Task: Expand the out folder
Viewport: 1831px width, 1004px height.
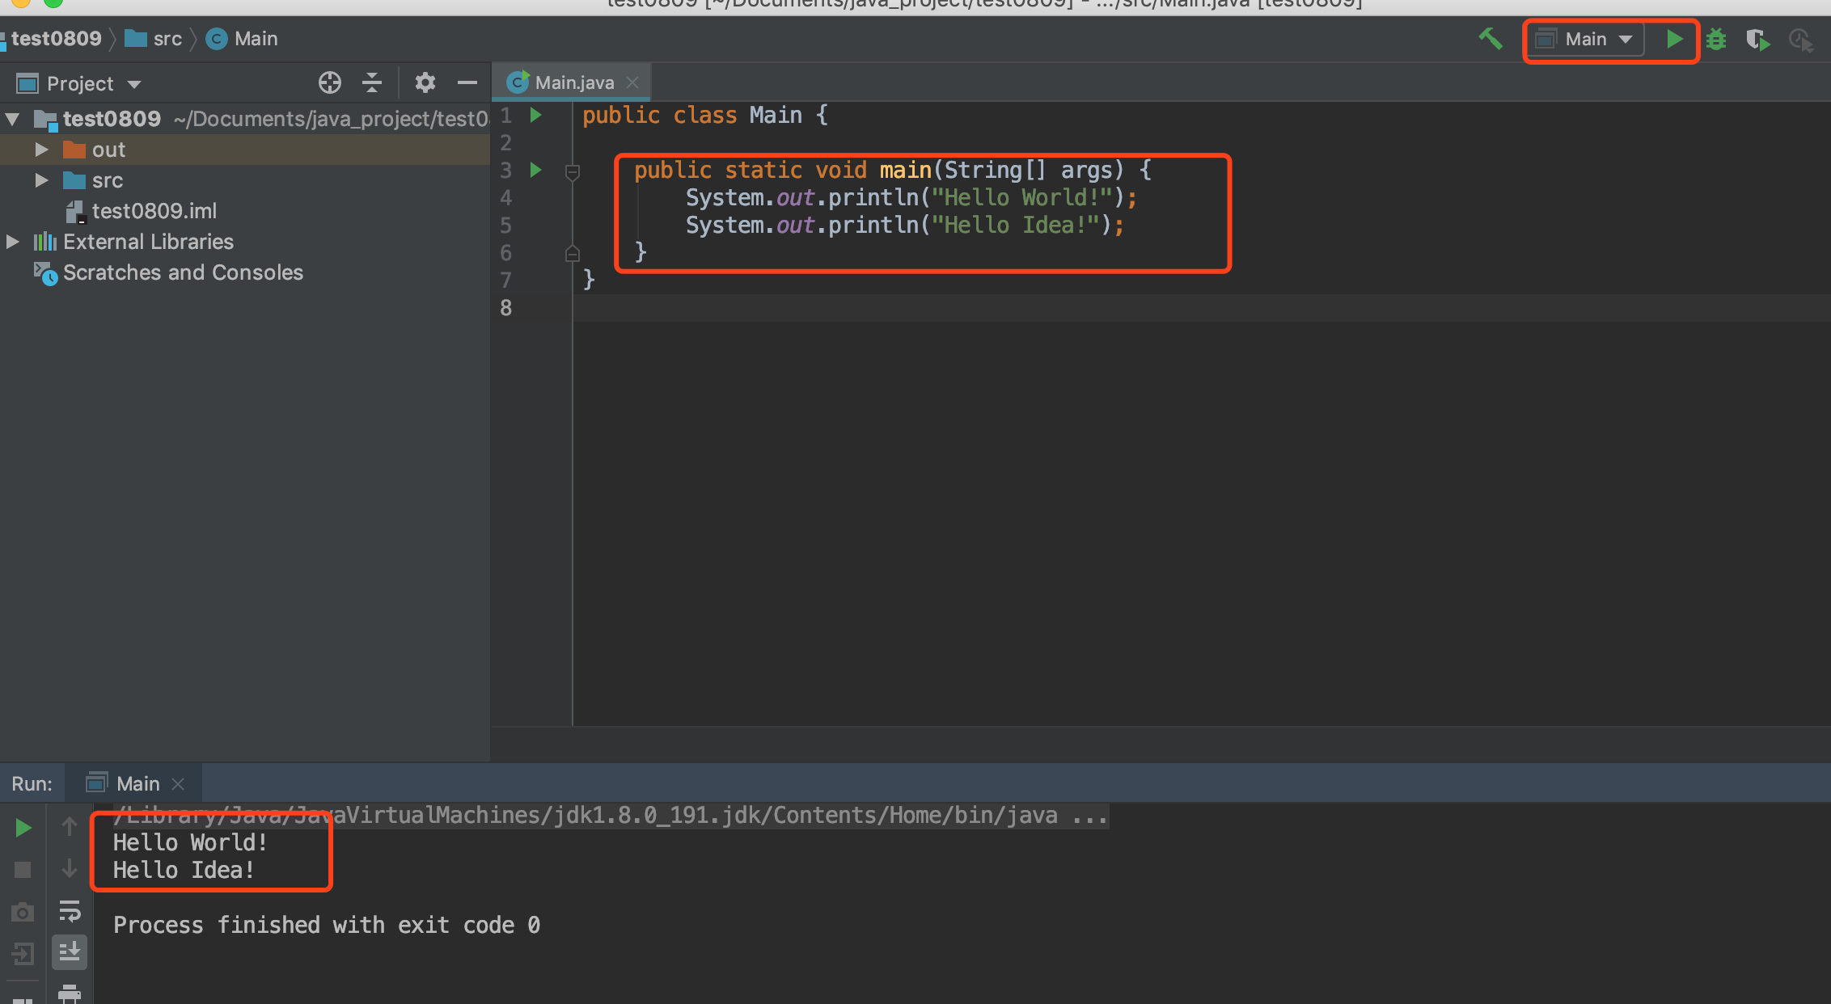Action: [x=41, y=150]
